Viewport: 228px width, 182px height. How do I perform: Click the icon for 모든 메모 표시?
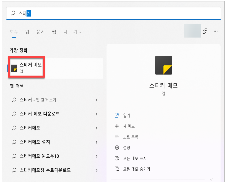click(x=117, y=158)
